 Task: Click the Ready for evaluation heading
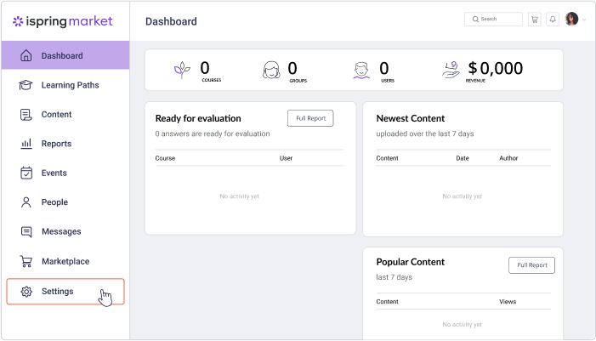198,118
